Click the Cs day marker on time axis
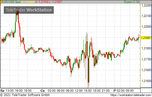This screenshot has height=97, width=152. [42, 91]
